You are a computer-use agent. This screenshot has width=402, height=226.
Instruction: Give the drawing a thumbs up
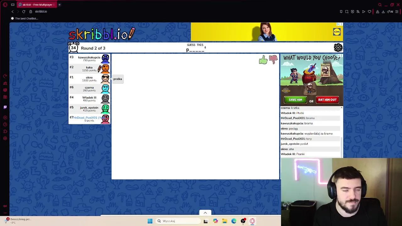coord(263,60)
